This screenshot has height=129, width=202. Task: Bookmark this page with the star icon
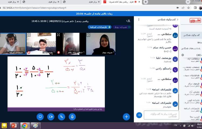[x=189, y=8]
